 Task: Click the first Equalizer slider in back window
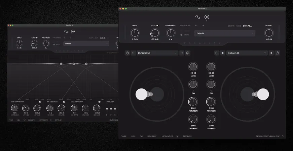click(107, 109)
